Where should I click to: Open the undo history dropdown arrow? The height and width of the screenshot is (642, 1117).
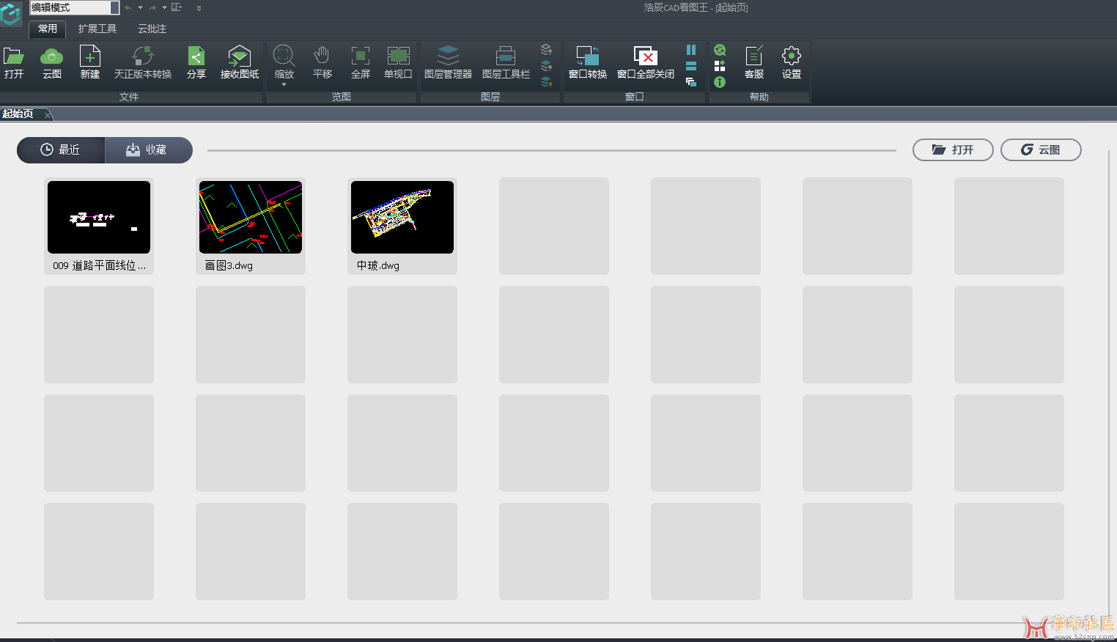(140, 7)
